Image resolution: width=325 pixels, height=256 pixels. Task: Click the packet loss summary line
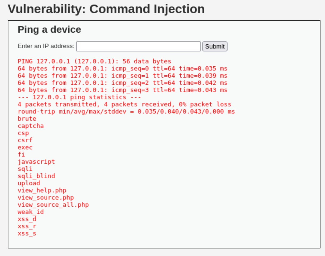[x=124, y=104]
